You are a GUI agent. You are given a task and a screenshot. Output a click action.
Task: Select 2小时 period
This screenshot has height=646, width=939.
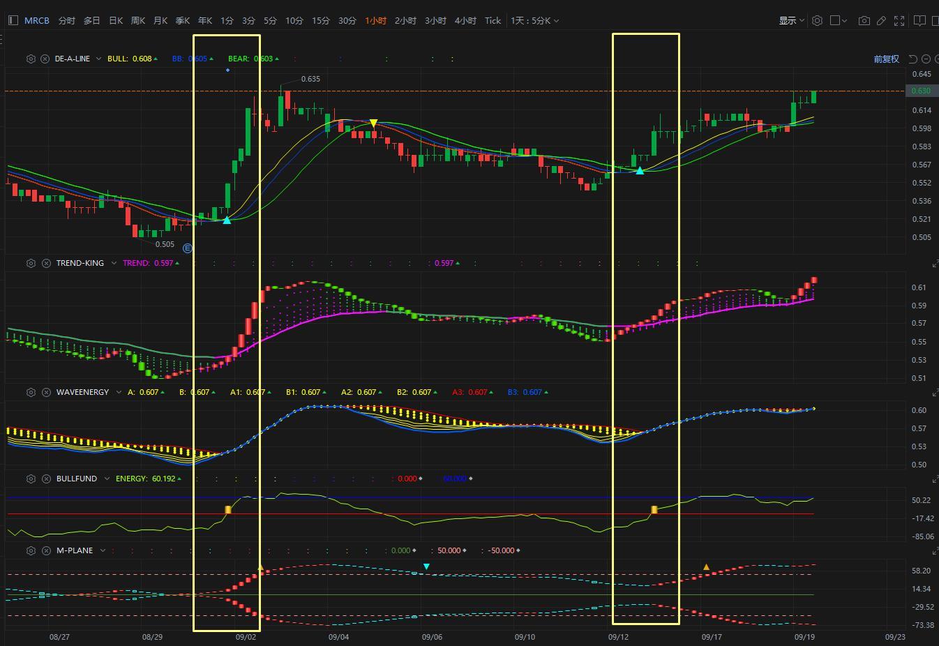tap(405, 20)
